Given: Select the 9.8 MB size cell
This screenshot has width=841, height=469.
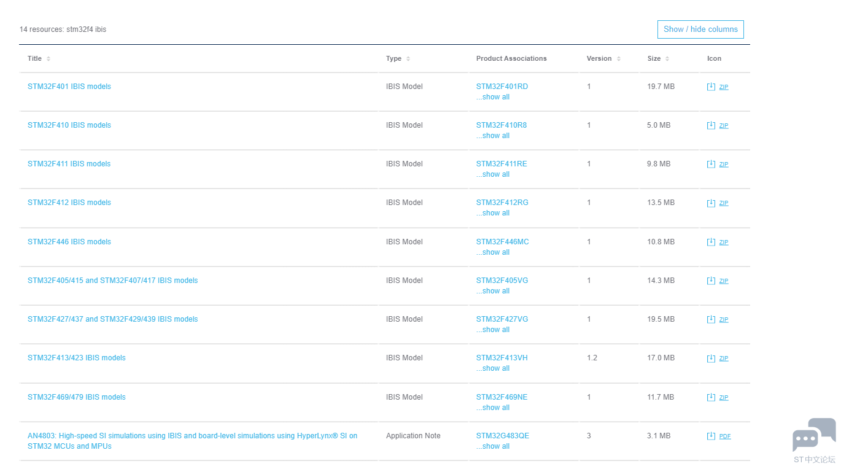Looking at the screenshot, I should (x=659, y=164).
